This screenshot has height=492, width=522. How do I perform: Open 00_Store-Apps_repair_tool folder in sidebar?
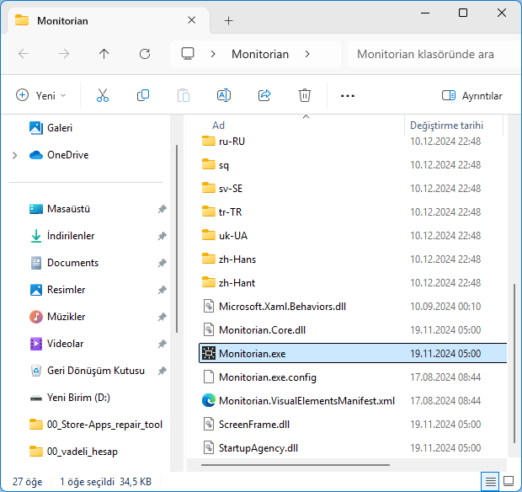104,425
